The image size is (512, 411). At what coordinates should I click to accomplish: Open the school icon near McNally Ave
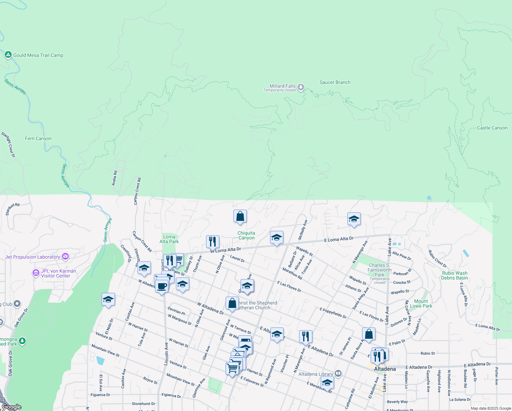277,237
